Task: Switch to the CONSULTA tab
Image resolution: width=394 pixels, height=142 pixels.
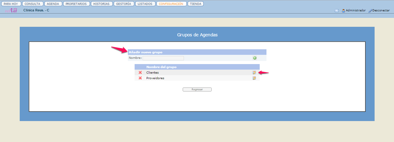Action: click(33, 4)
